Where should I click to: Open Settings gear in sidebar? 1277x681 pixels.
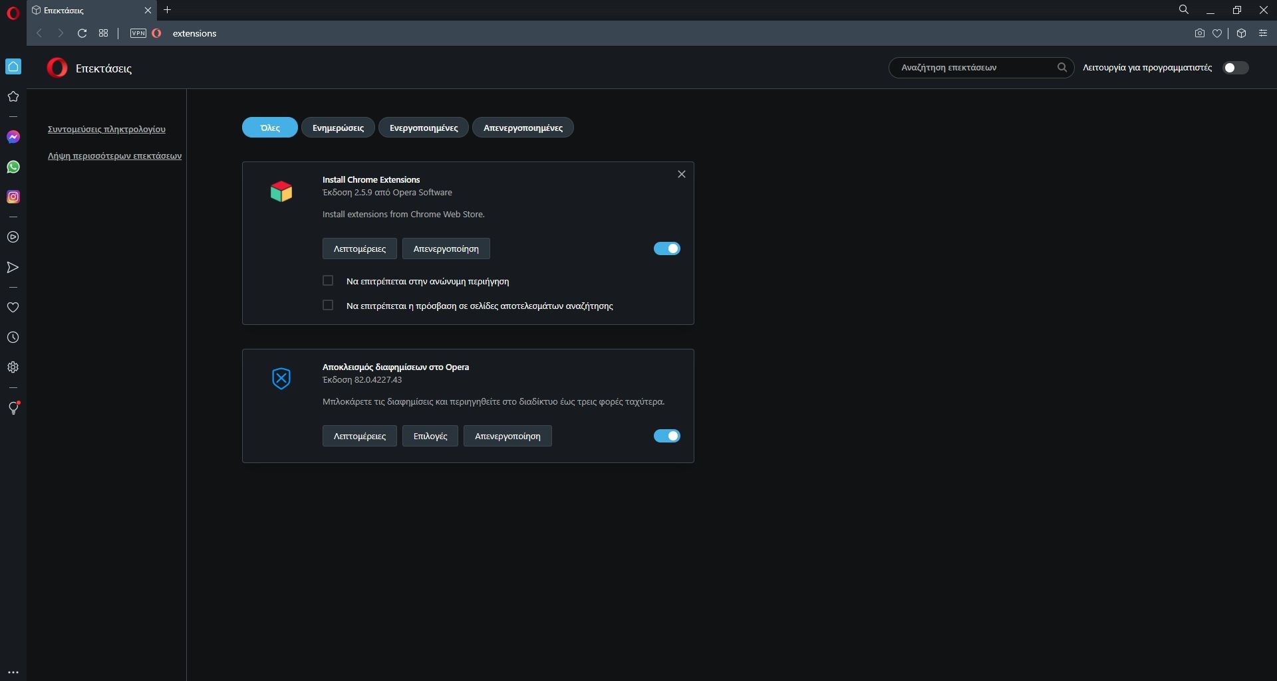[x=13, y=367]
